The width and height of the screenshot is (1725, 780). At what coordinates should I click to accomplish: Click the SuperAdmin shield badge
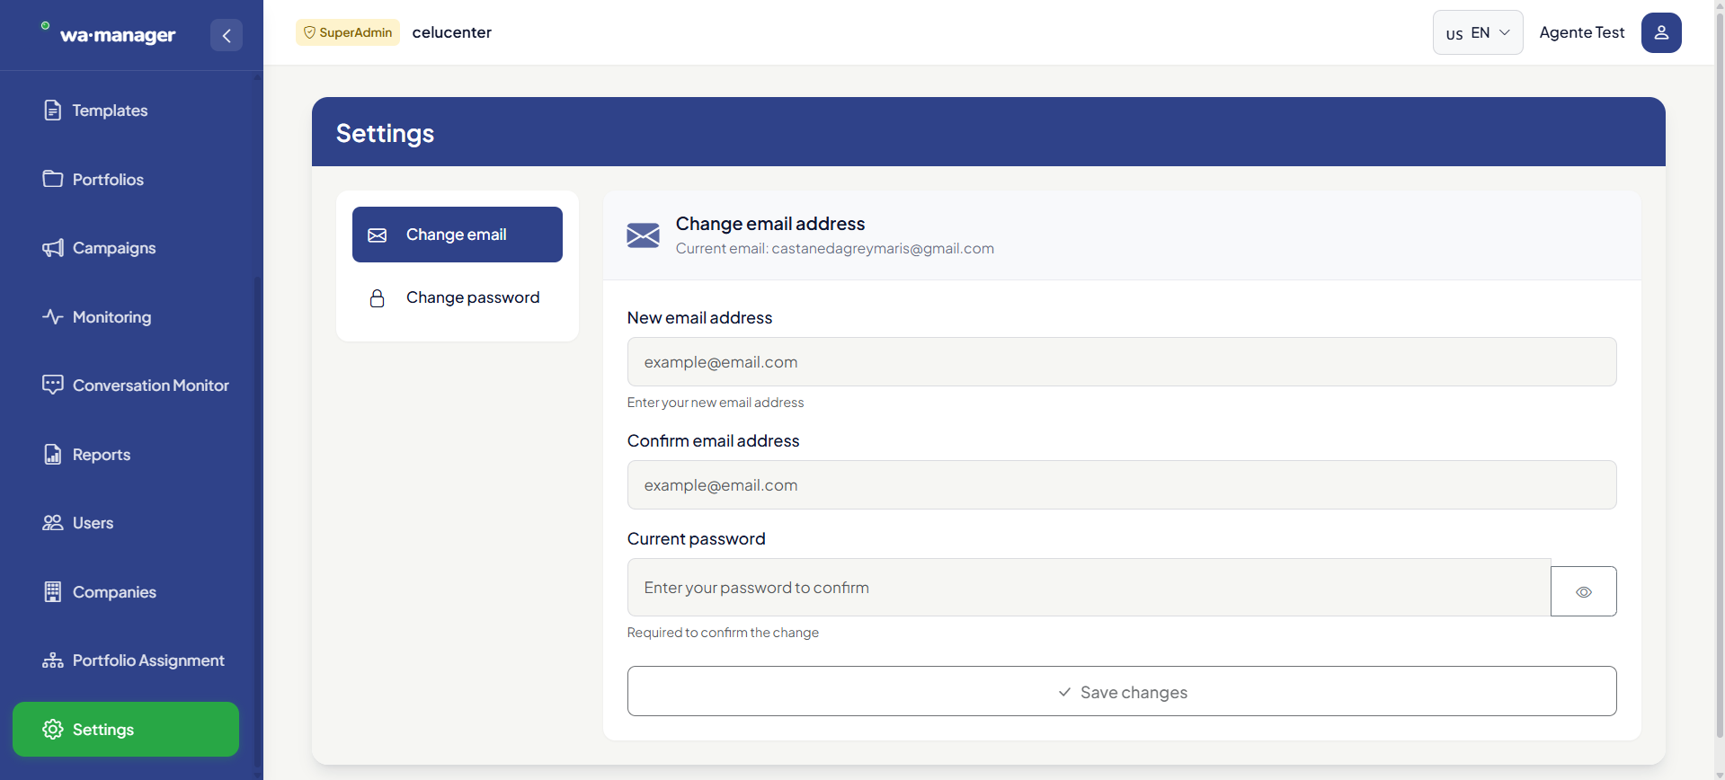(348, 32)
